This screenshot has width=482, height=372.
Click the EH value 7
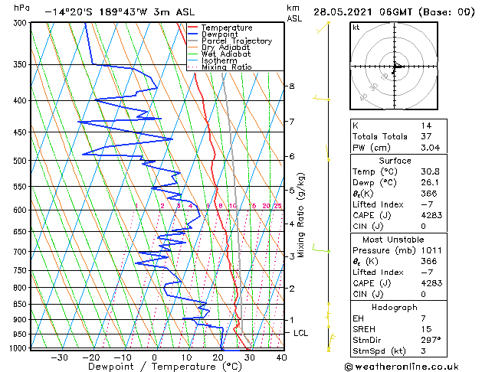click(423, 318)
